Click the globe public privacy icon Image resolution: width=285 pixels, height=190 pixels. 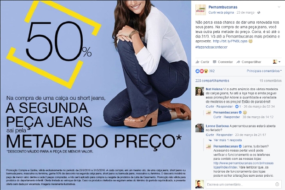259,12
